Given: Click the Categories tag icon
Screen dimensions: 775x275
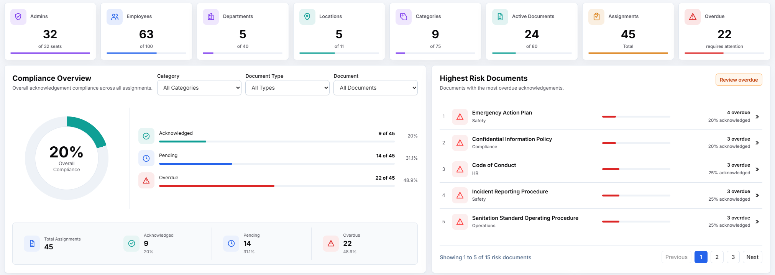Looking at the screenshot, I should click(404, 16).
